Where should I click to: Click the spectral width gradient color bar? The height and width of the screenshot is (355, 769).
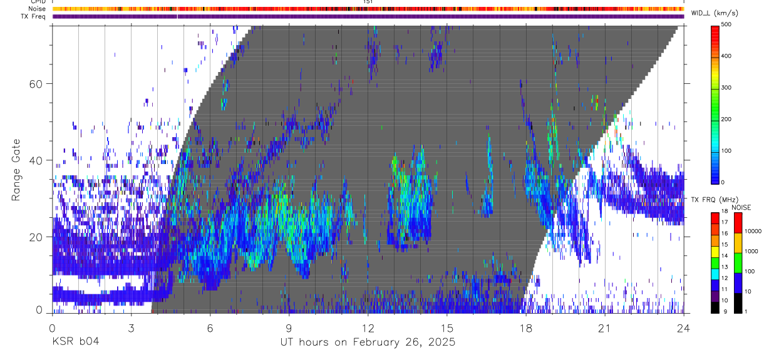716,104
